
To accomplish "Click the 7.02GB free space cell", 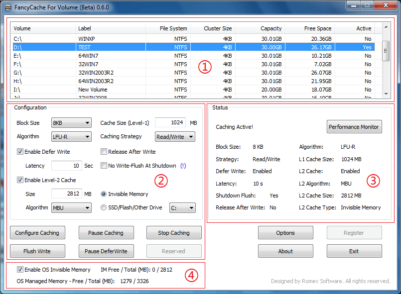I will [x=323, y=64].
